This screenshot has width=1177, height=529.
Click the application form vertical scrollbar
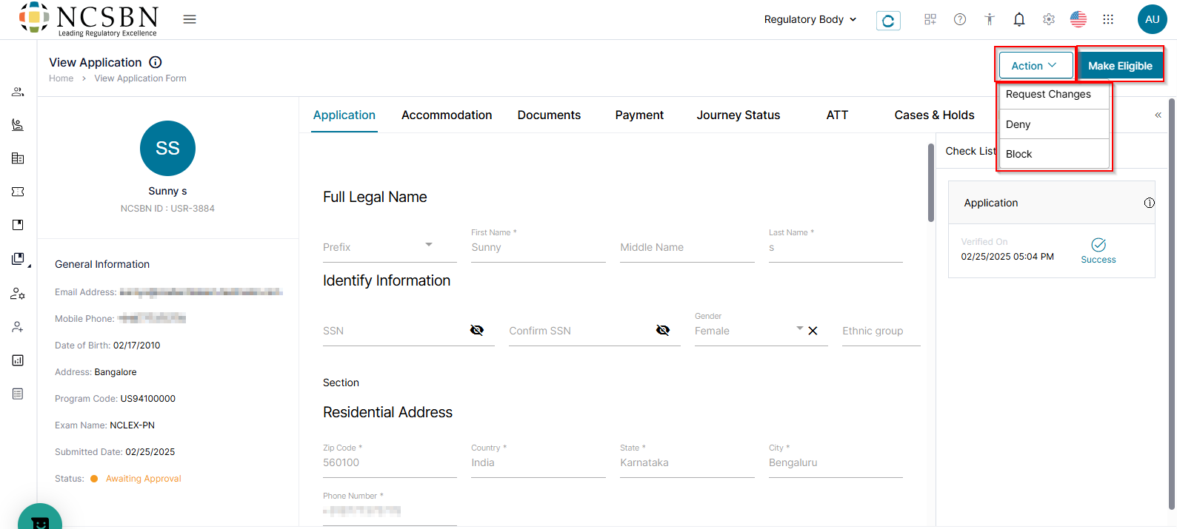click(931, 182)
